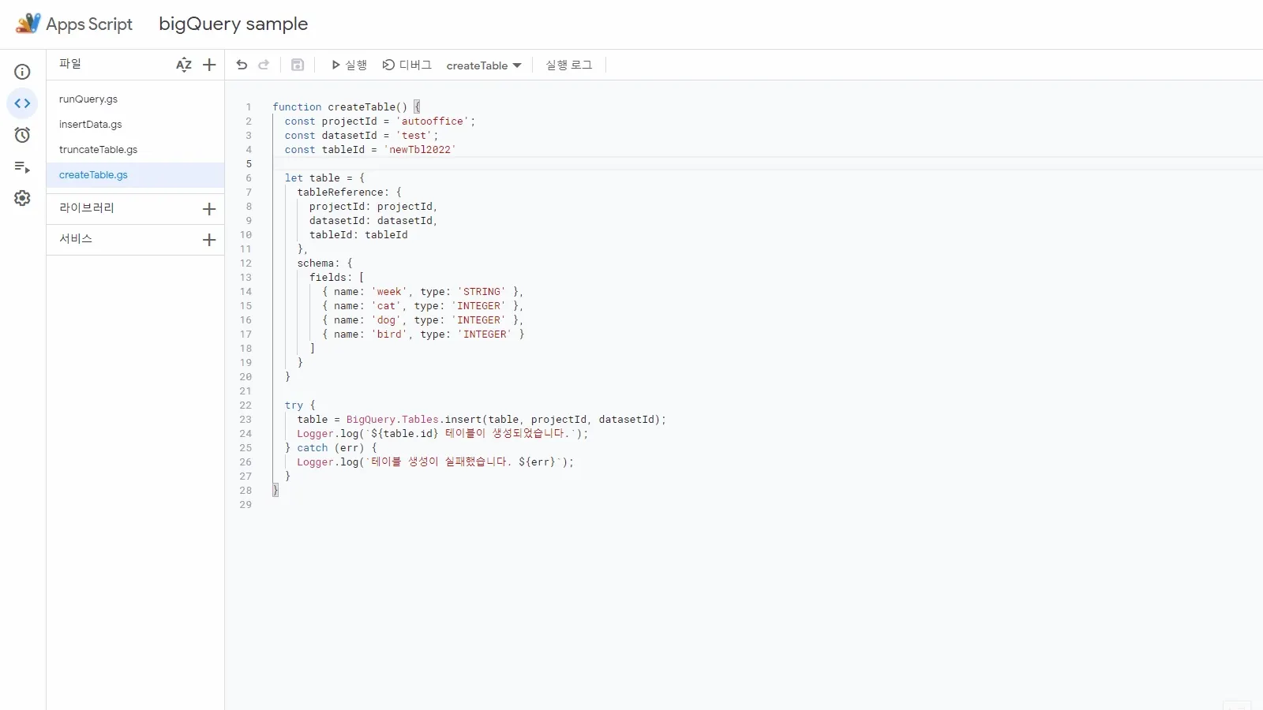Click the catch keyword on line 25
Viewport: 1263px width, 710px height.
pos(313,448)
